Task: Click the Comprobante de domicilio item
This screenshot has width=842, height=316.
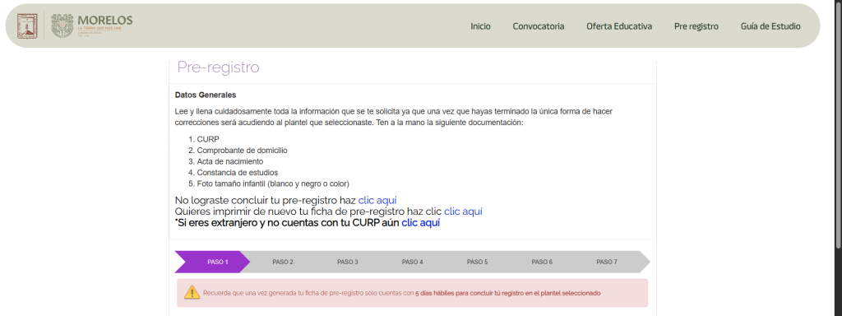Action: (243, 151)
